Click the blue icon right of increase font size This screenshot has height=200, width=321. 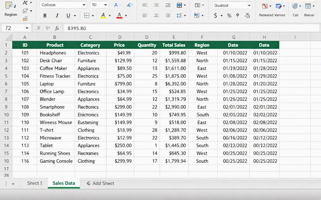pyautogui.click(x=129, y=5)
